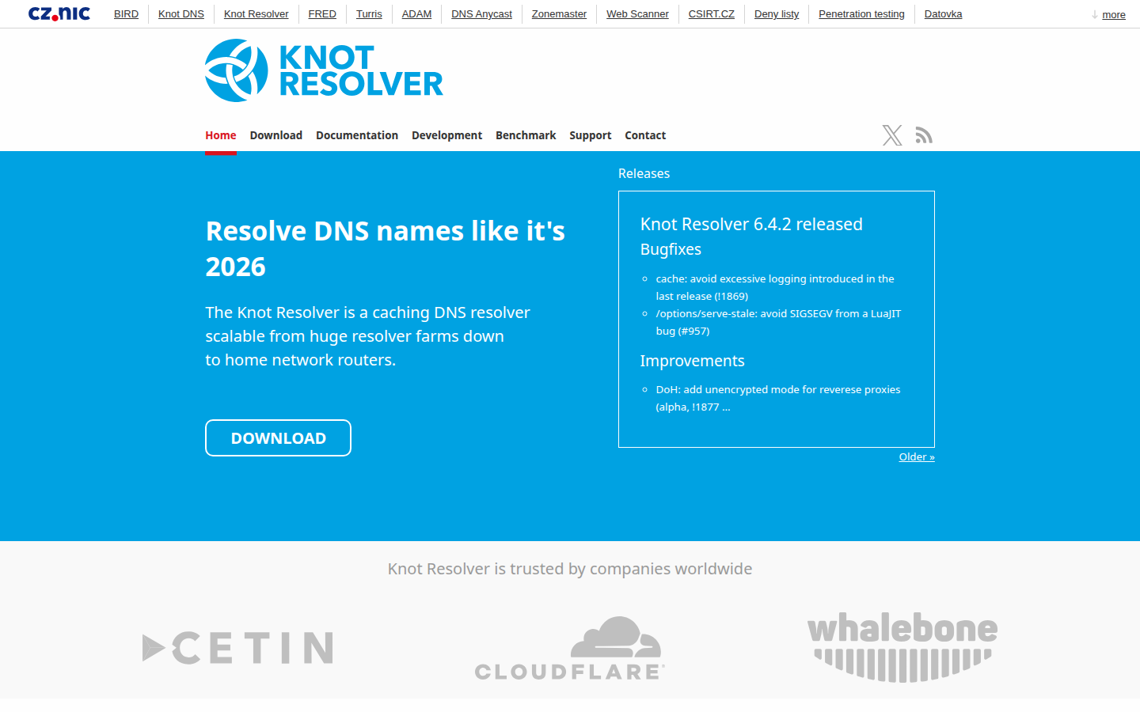Visit the ADAM link
This screenshot has width=1140, height=712.
[416, 14]
